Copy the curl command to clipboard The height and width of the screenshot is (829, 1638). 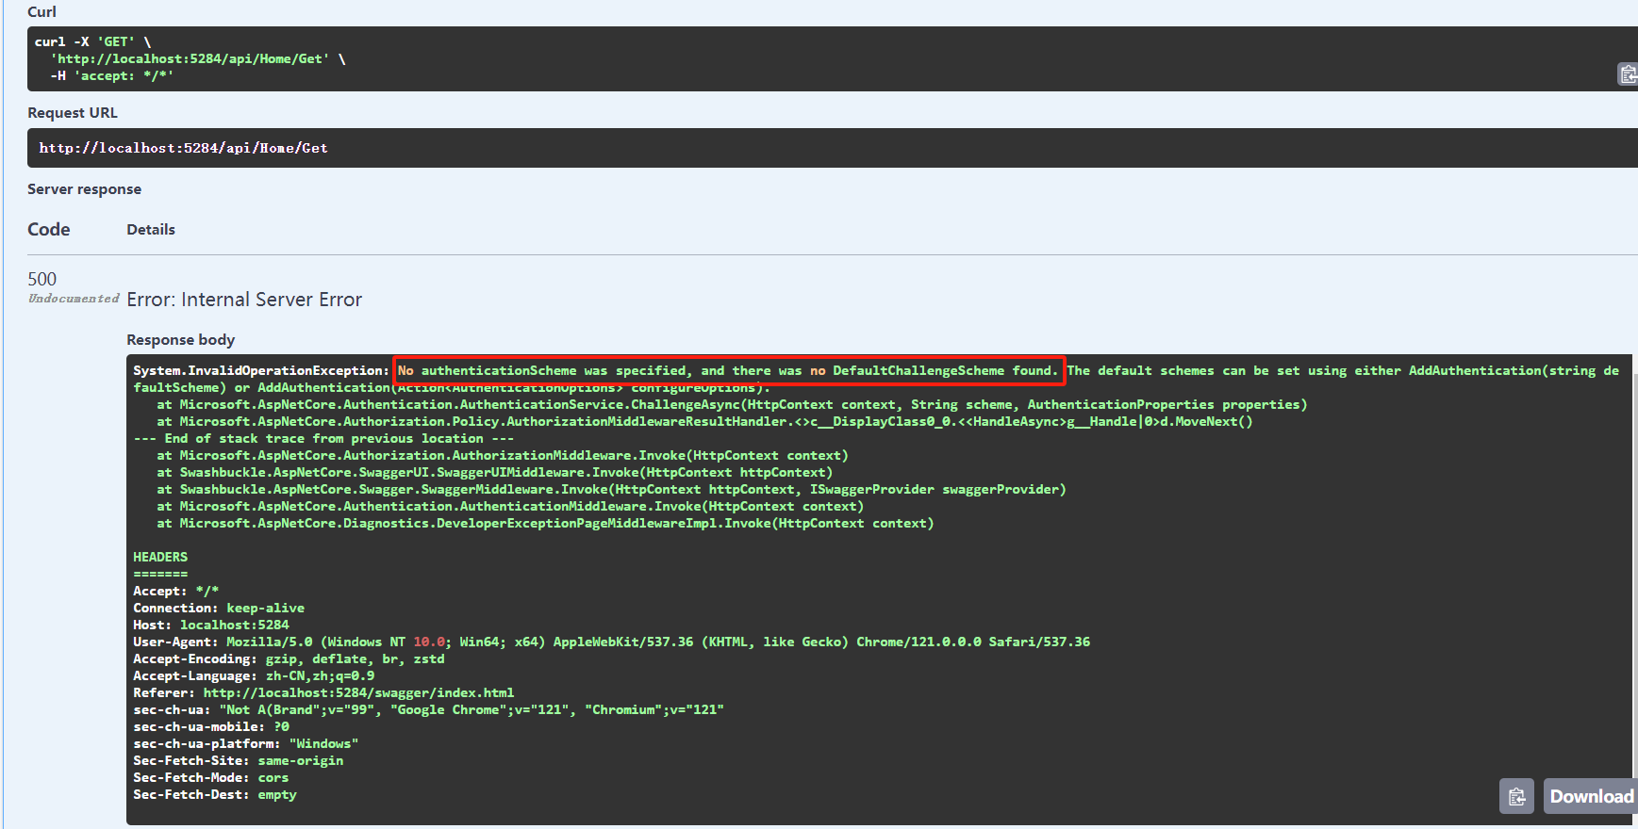click(x=1628, y=74)
